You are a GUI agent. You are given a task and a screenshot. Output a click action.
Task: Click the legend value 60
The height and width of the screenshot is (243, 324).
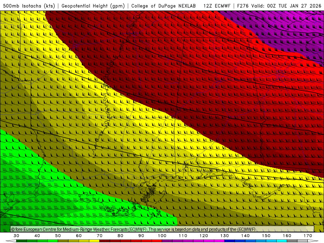tap(79, 236)
